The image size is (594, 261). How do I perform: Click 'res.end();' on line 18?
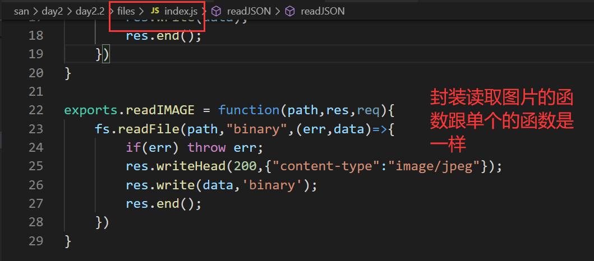click(x=164, y=35)
